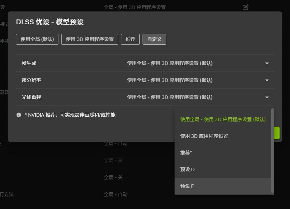290x209 pixels.
Task: Select the 使用全局 (默认) preset button
Action: 37,39
